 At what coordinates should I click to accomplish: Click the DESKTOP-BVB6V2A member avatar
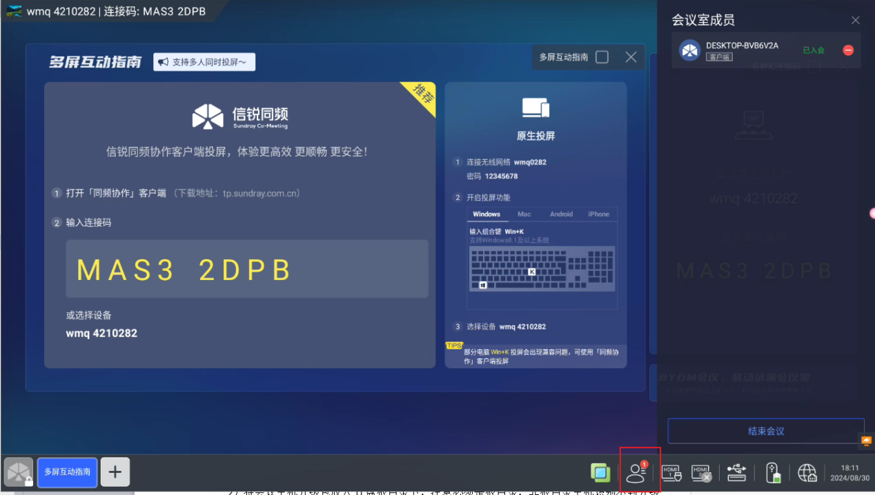690,50
